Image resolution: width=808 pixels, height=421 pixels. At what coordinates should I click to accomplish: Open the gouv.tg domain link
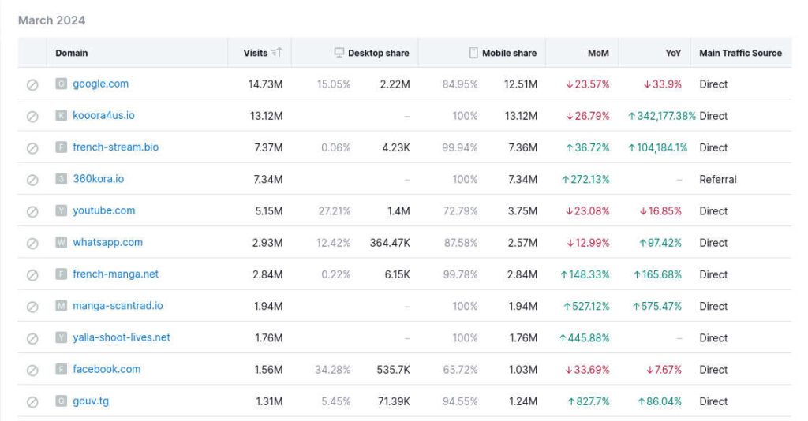91,401
